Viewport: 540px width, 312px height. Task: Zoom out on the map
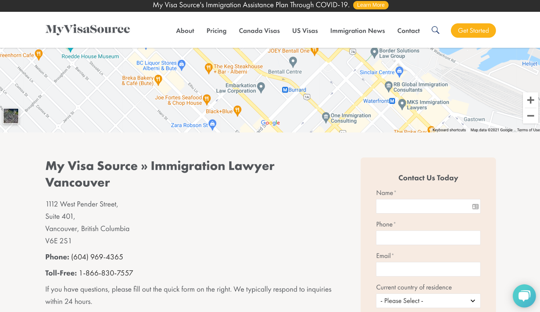(x=531, y=116)
